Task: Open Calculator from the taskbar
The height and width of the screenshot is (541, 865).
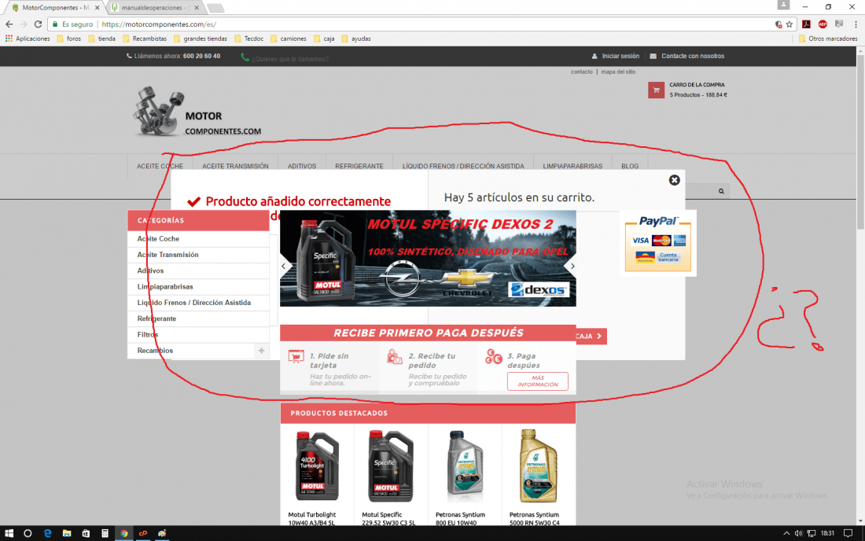Action: [x=105, y=533]
